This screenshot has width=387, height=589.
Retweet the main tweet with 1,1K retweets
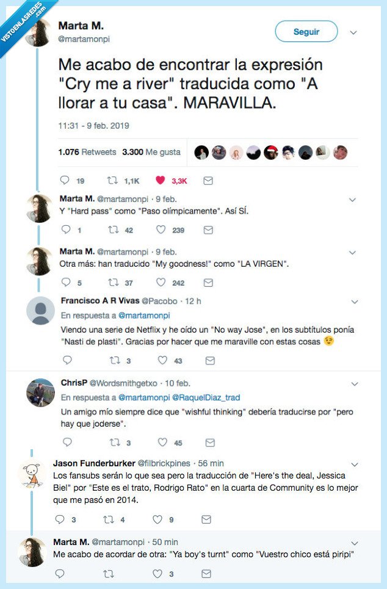(112, 181)
